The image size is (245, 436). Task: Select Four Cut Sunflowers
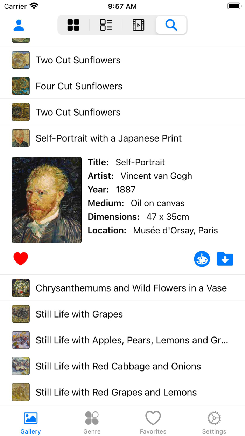tap(79, 86)
